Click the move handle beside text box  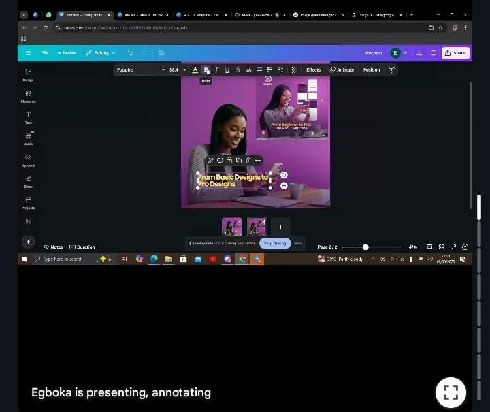[284, 186]
